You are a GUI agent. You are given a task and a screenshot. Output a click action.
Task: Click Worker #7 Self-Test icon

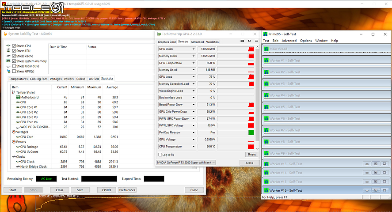coord(266,130)
